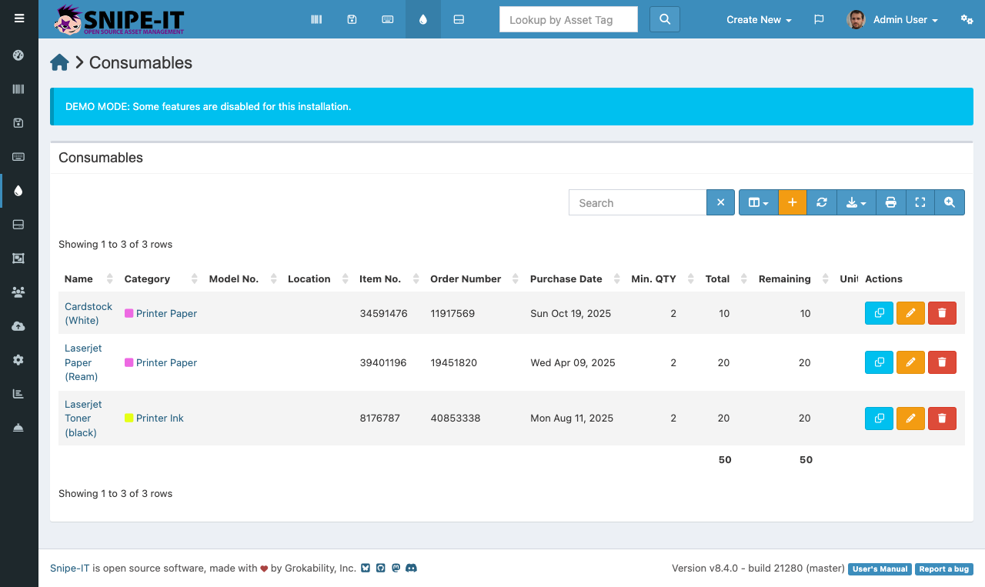Open the Admin User menu
985x587 pixels.
click(893, 20)
